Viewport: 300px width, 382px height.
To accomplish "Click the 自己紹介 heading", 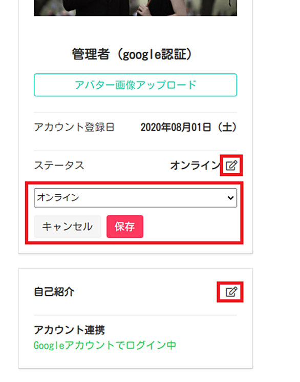I will tap(54, 292).
